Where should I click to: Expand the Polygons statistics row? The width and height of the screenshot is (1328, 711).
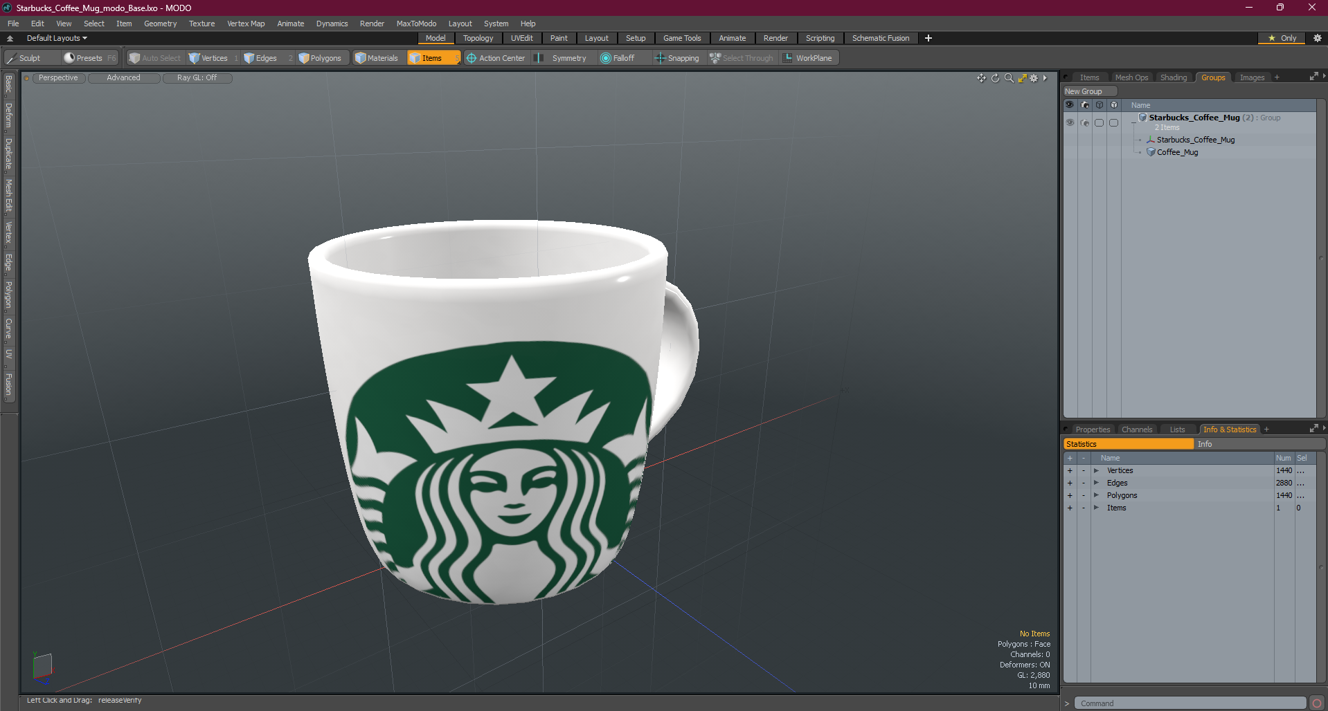tap(1096, 495)
